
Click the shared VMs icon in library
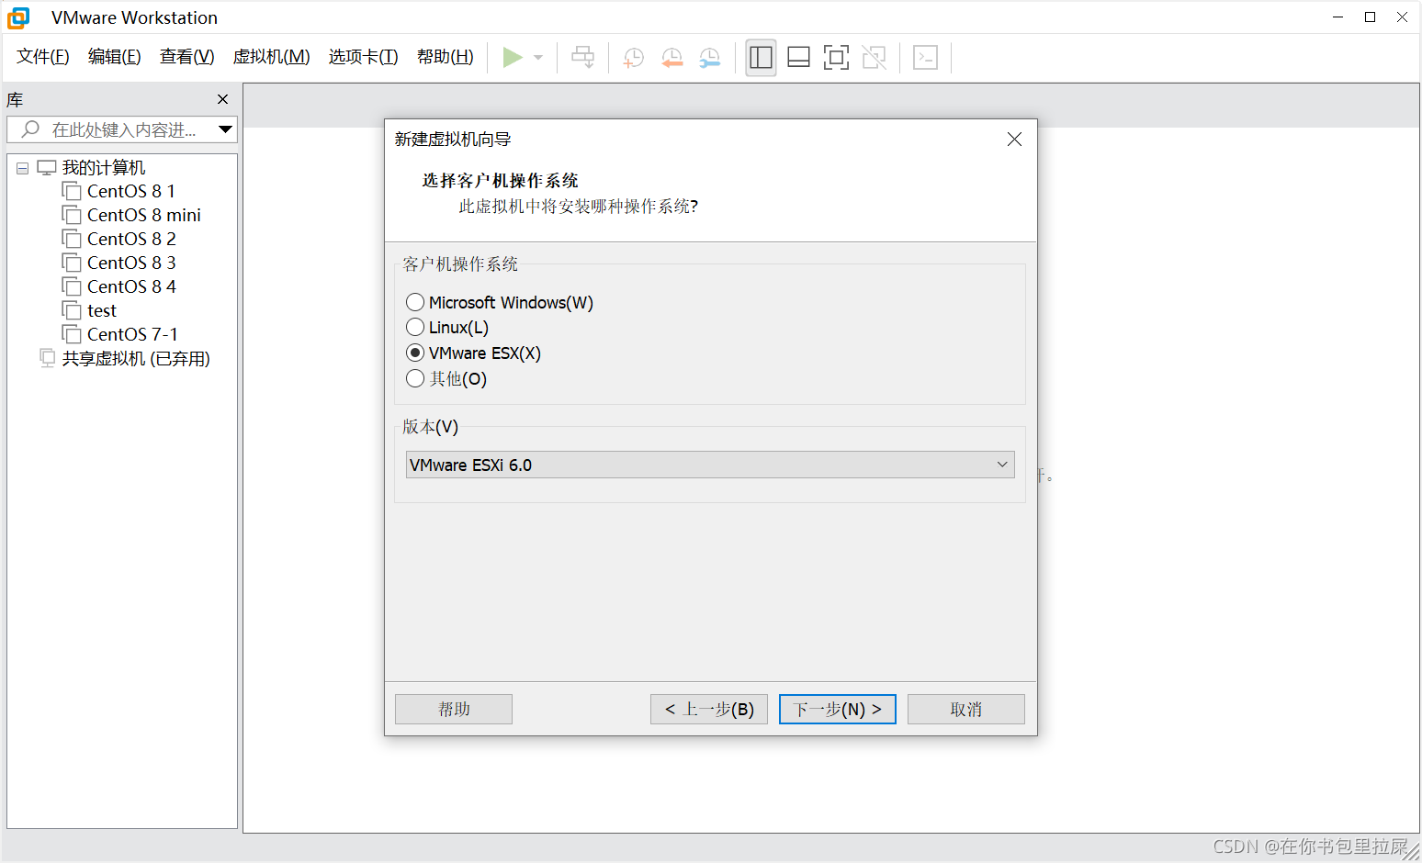(x=48, y=358)
